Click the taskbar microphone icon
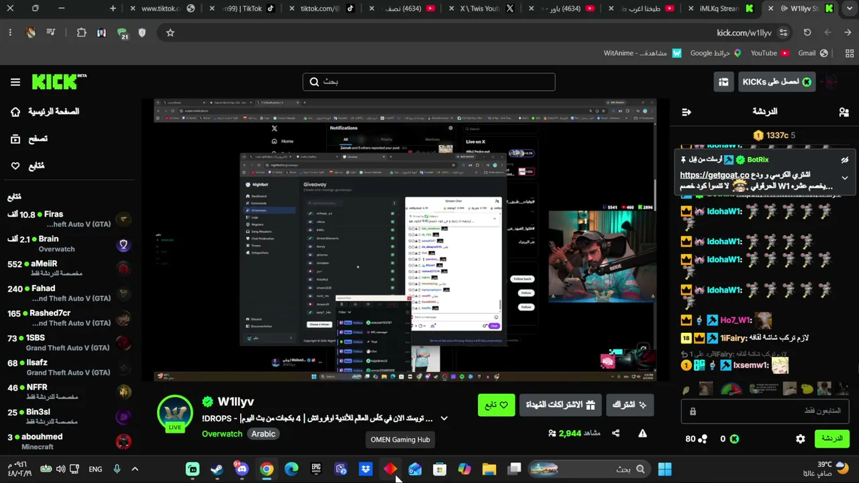Image resolution: width=859 pixels, height=483 pixels. pyautogui.click(x=117, y=469)
